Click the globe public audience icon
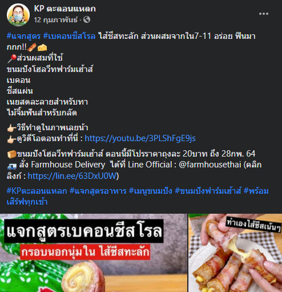Viewport: 282px width, 292px height. point(87,19)
